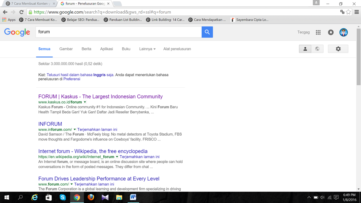Open 'Link Building: 14 Car...' bookmark

(x=165, y=20)
